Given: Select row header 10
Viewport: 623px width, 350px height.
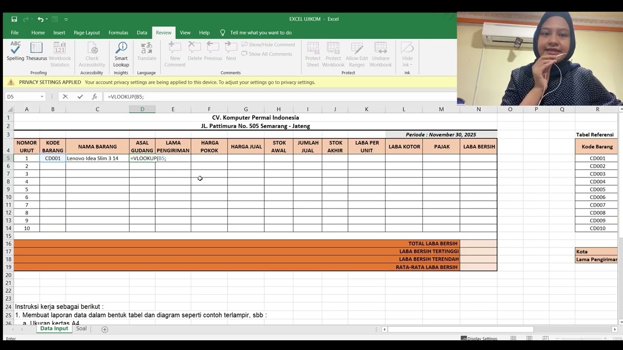Looking at the screenshot, I should coord(8,197).
